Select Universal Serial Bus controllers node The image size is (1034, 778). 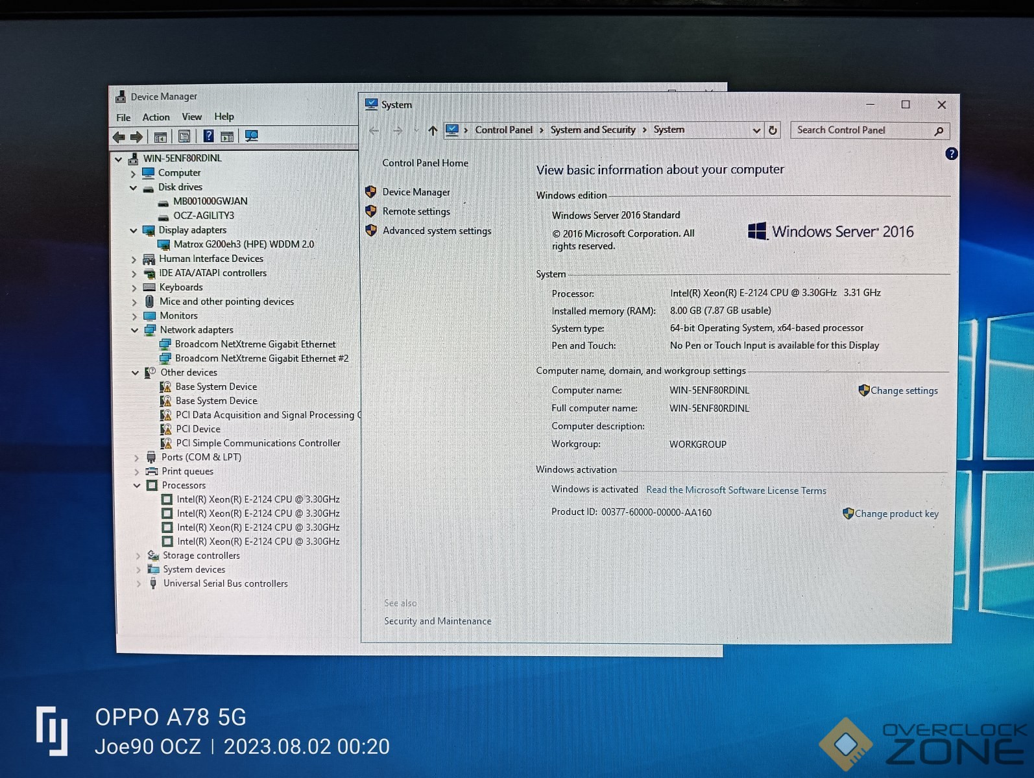pos(225,583)
